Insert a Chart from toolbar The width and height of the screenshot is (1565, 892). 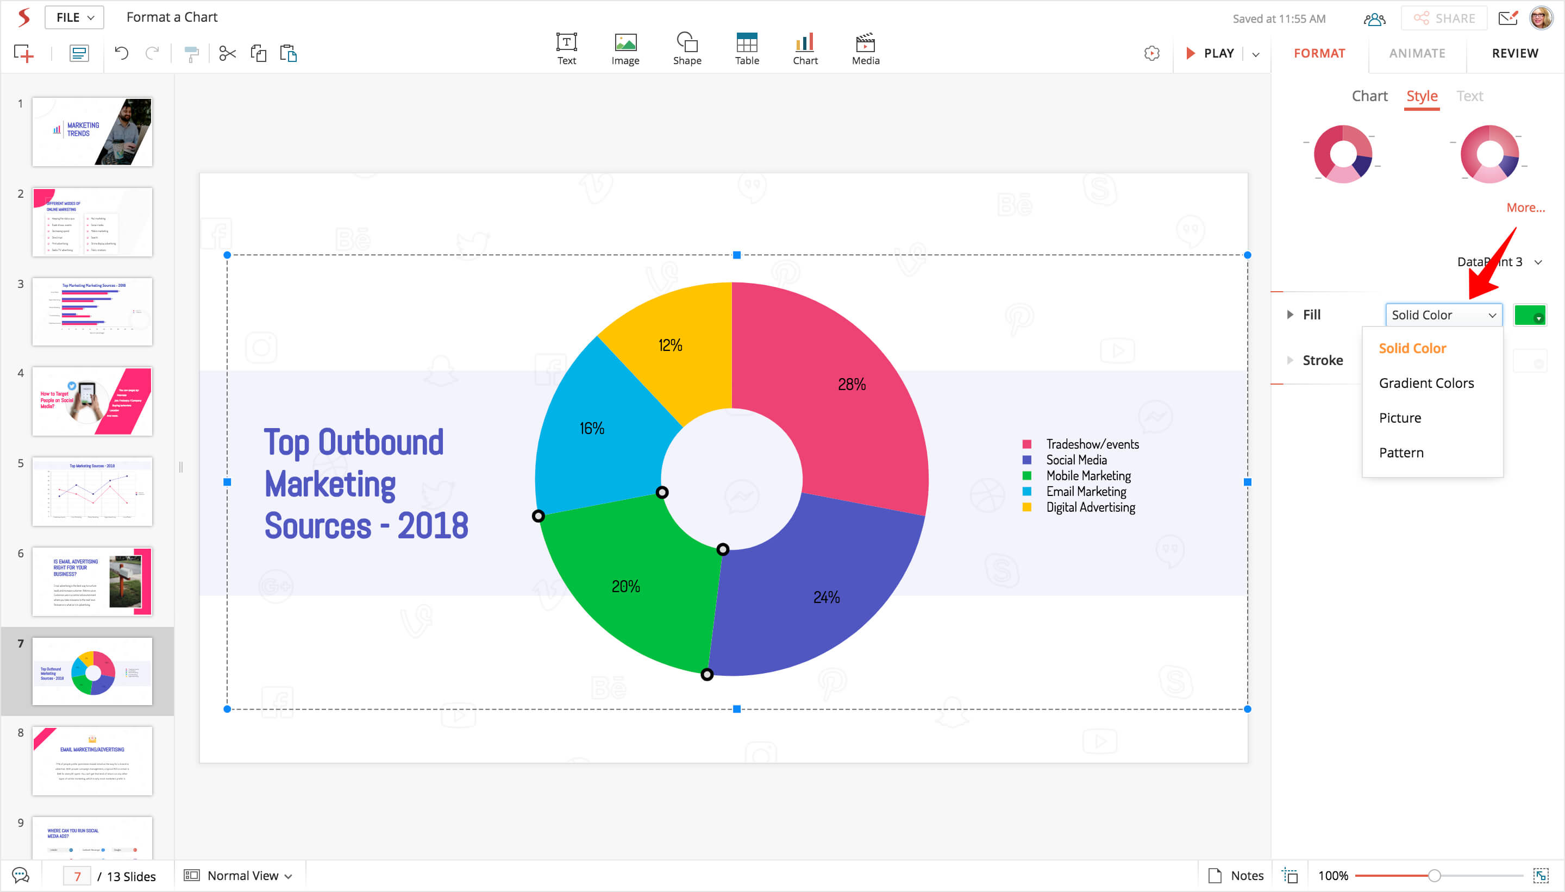tap(805, 48)
